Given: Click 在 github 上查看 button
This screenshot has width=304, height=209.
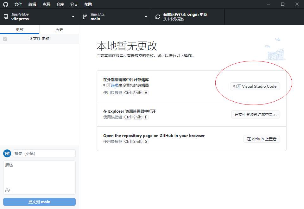Looking at the screenshot, I should point(262,139).
